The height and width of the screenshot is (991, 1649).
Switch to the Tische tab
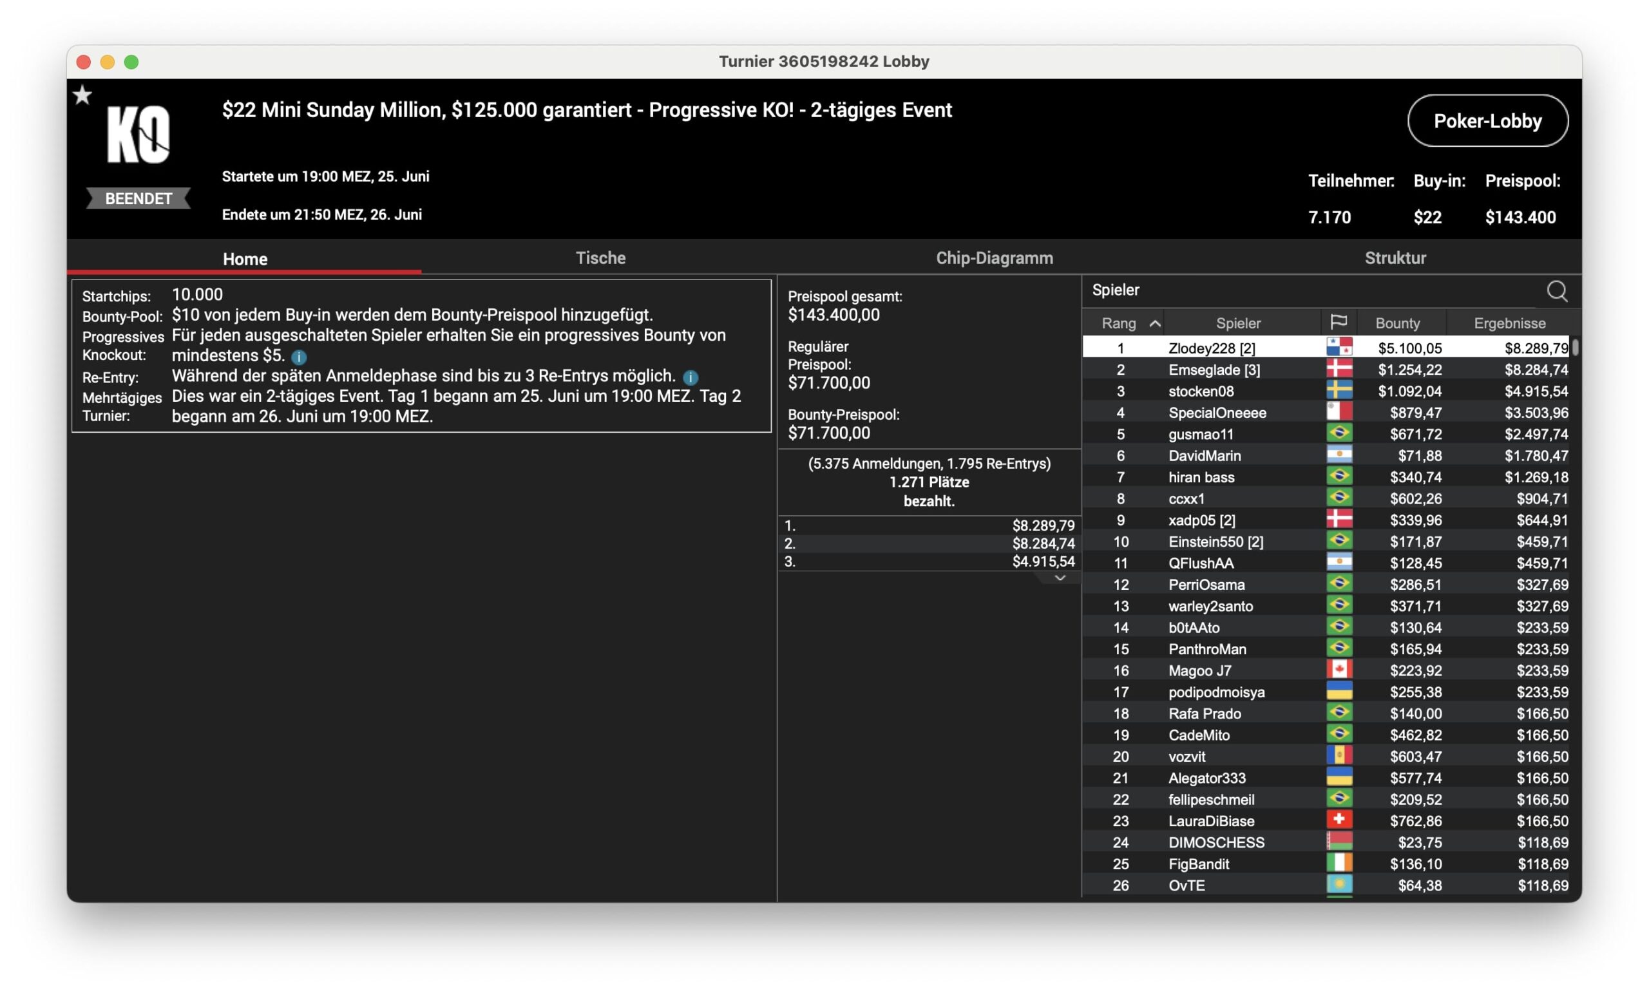tap(600, 258)
